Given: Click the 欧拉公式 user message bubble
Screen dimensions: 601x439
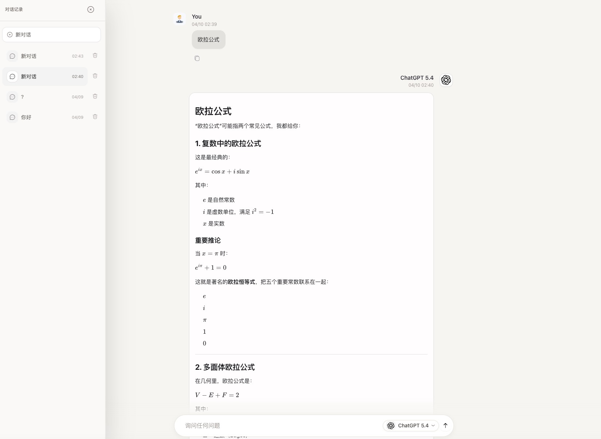Looking at the screenshot, I should [x=209, y=40].
